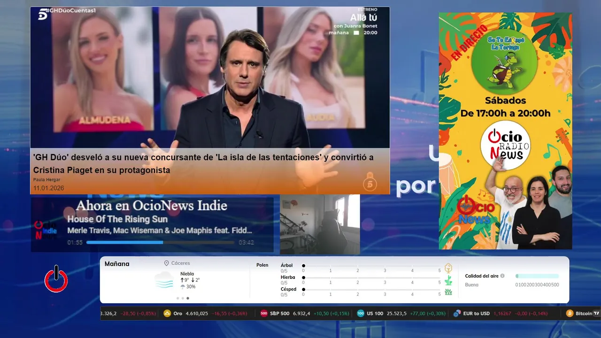Click the S&P 500 6.932,4 ticker entry
The width and height of the screenshot is (601, 338).
(x=305, y=314)
